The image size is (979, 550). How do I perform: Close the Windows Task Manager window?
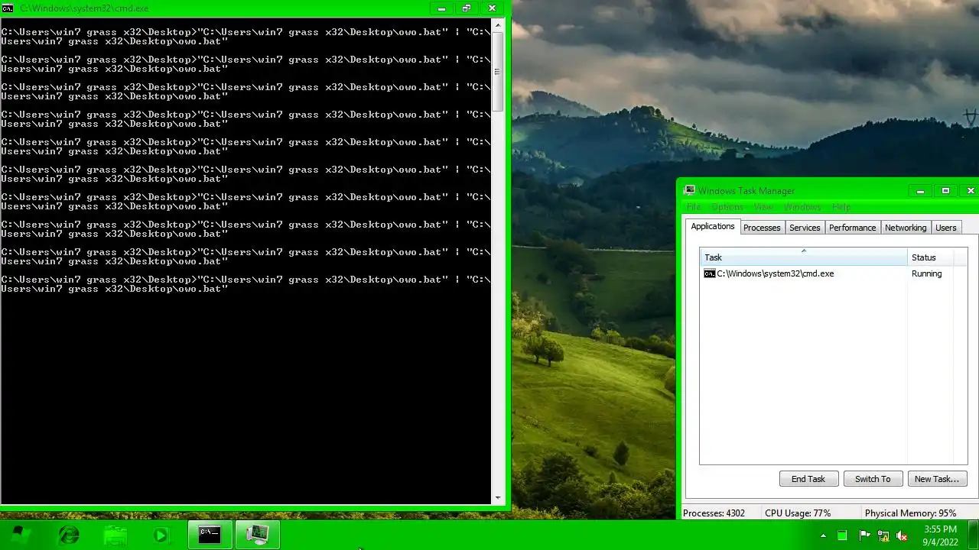971,191
